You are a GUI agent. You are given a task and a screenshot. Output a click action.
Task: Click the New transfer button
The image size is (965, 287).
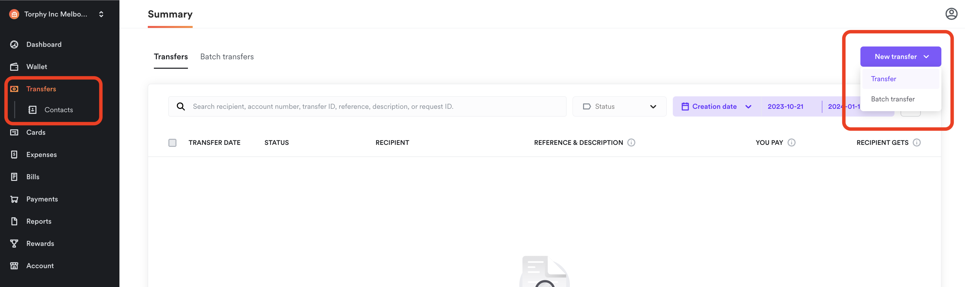pyautogui.click(x=900, y=57)
